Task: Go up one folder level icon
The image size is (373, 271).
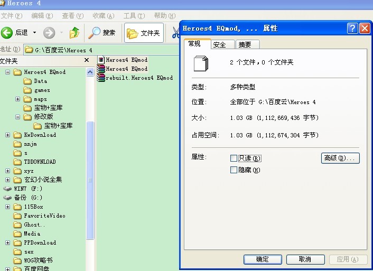Action: coord(74,33)
